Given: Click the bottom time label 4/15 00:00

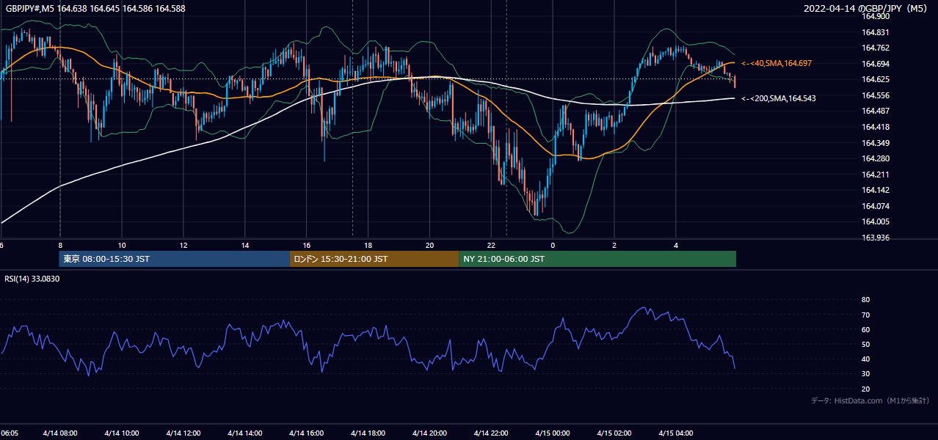Looking at the screenshot, I should click(x=553, y=433).
